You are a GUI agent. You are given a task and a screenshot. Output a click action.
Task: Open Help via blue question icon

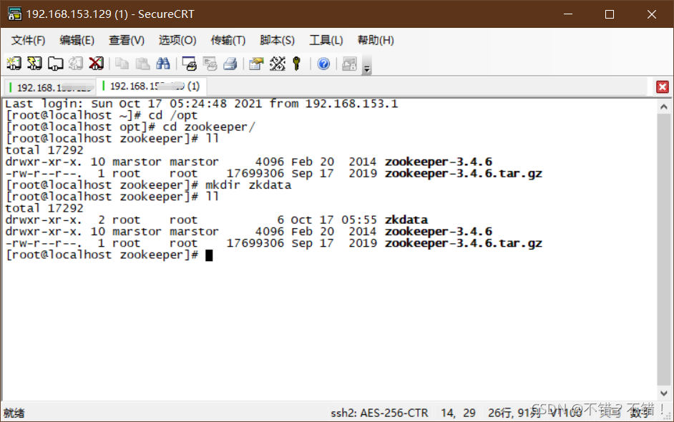point(323,64)
